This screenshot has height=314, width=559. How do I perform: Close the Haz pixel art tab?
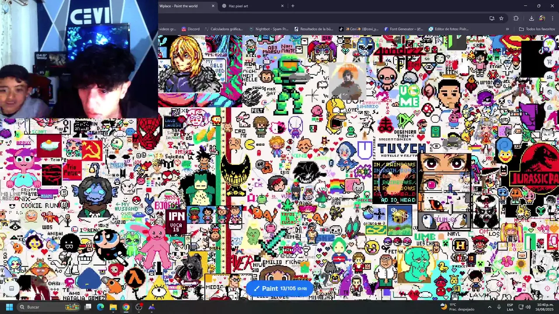(x=282, y=6)
